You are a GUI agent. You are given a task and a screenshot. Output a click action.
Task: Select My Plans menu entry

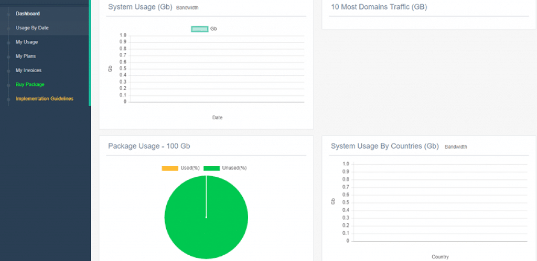(x=25, y=56)
